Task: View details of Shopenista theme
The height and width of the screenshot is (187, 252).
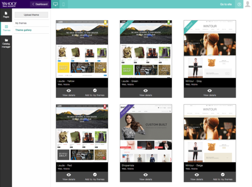Action: pyautogui.click(x=146, y=176)
